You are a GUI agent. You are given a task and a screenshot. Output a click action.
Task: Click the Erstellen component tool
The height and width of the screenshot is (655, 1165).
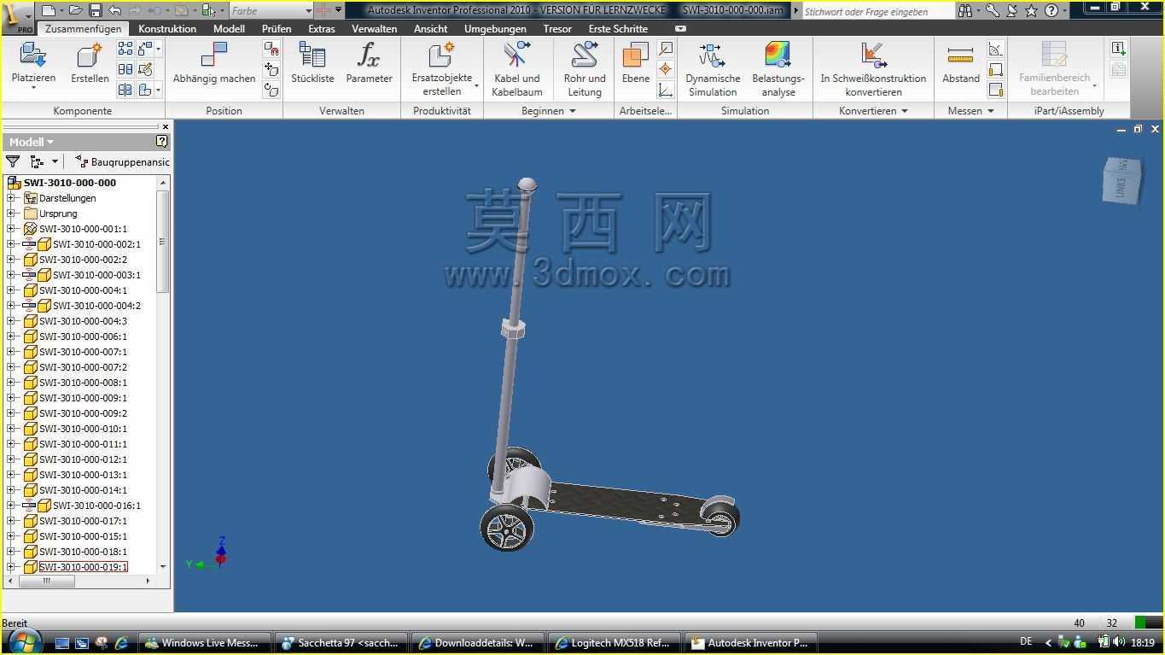click(x=90, y=63)
